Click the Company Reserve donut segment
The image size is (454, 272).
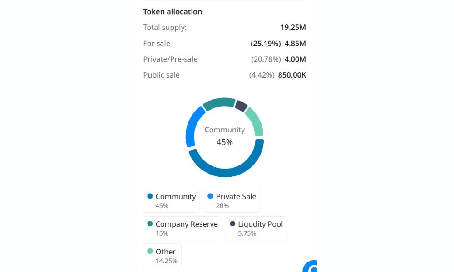click(219, 103)
